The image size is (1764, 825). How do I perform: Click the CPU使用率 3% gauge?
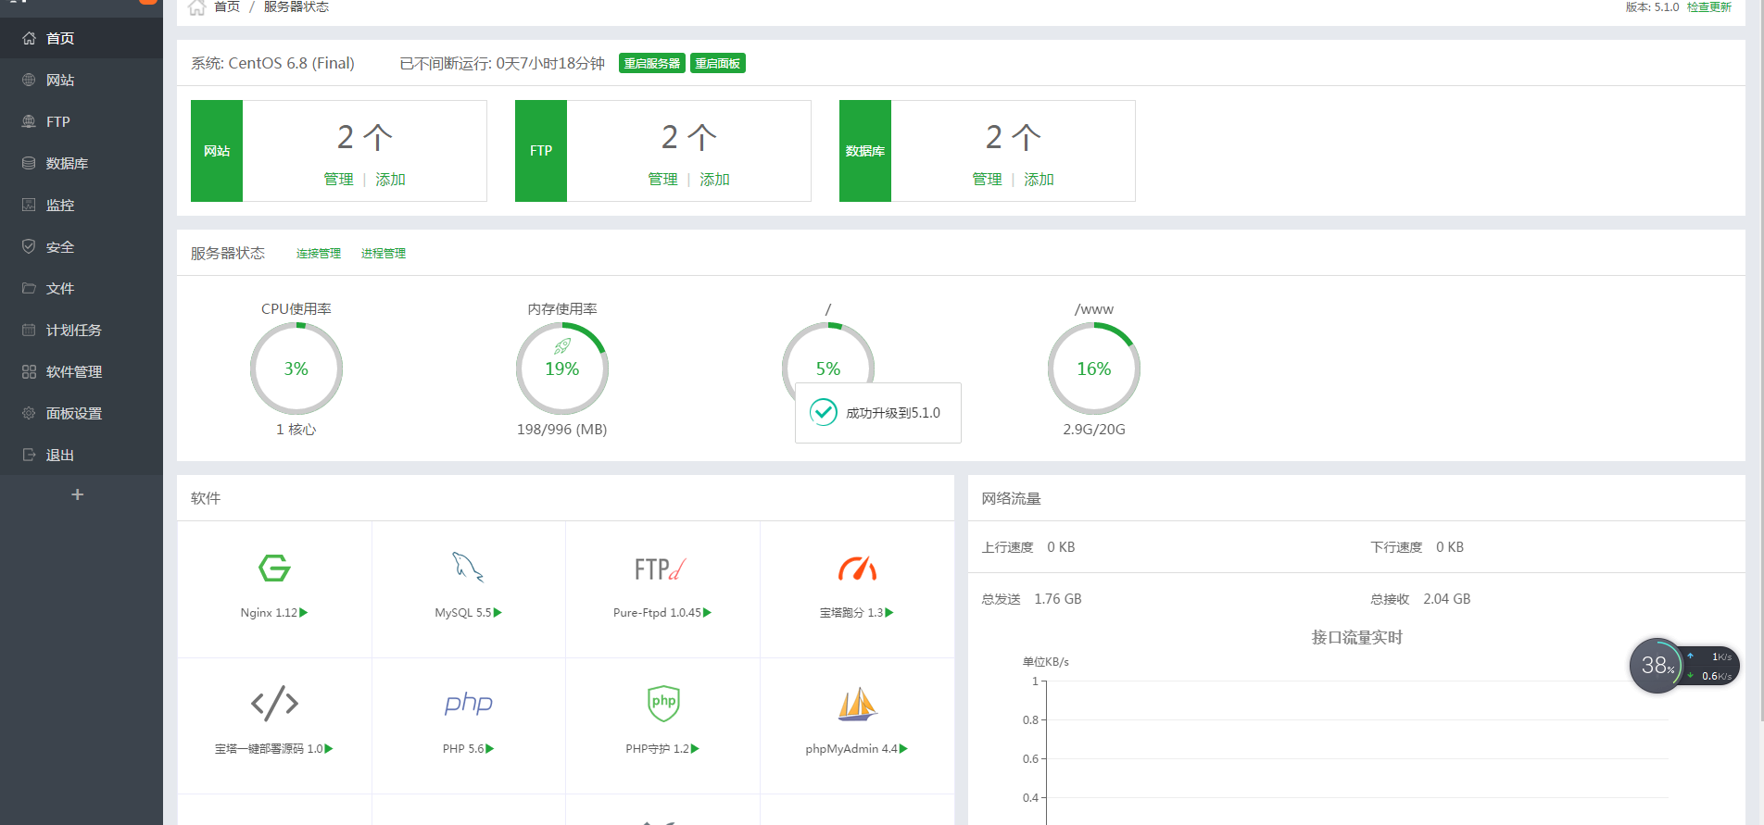coord(296,369)
